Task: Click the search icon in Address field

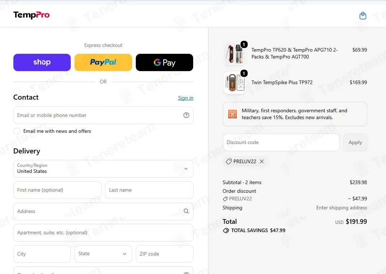Action: pos(186,211)
